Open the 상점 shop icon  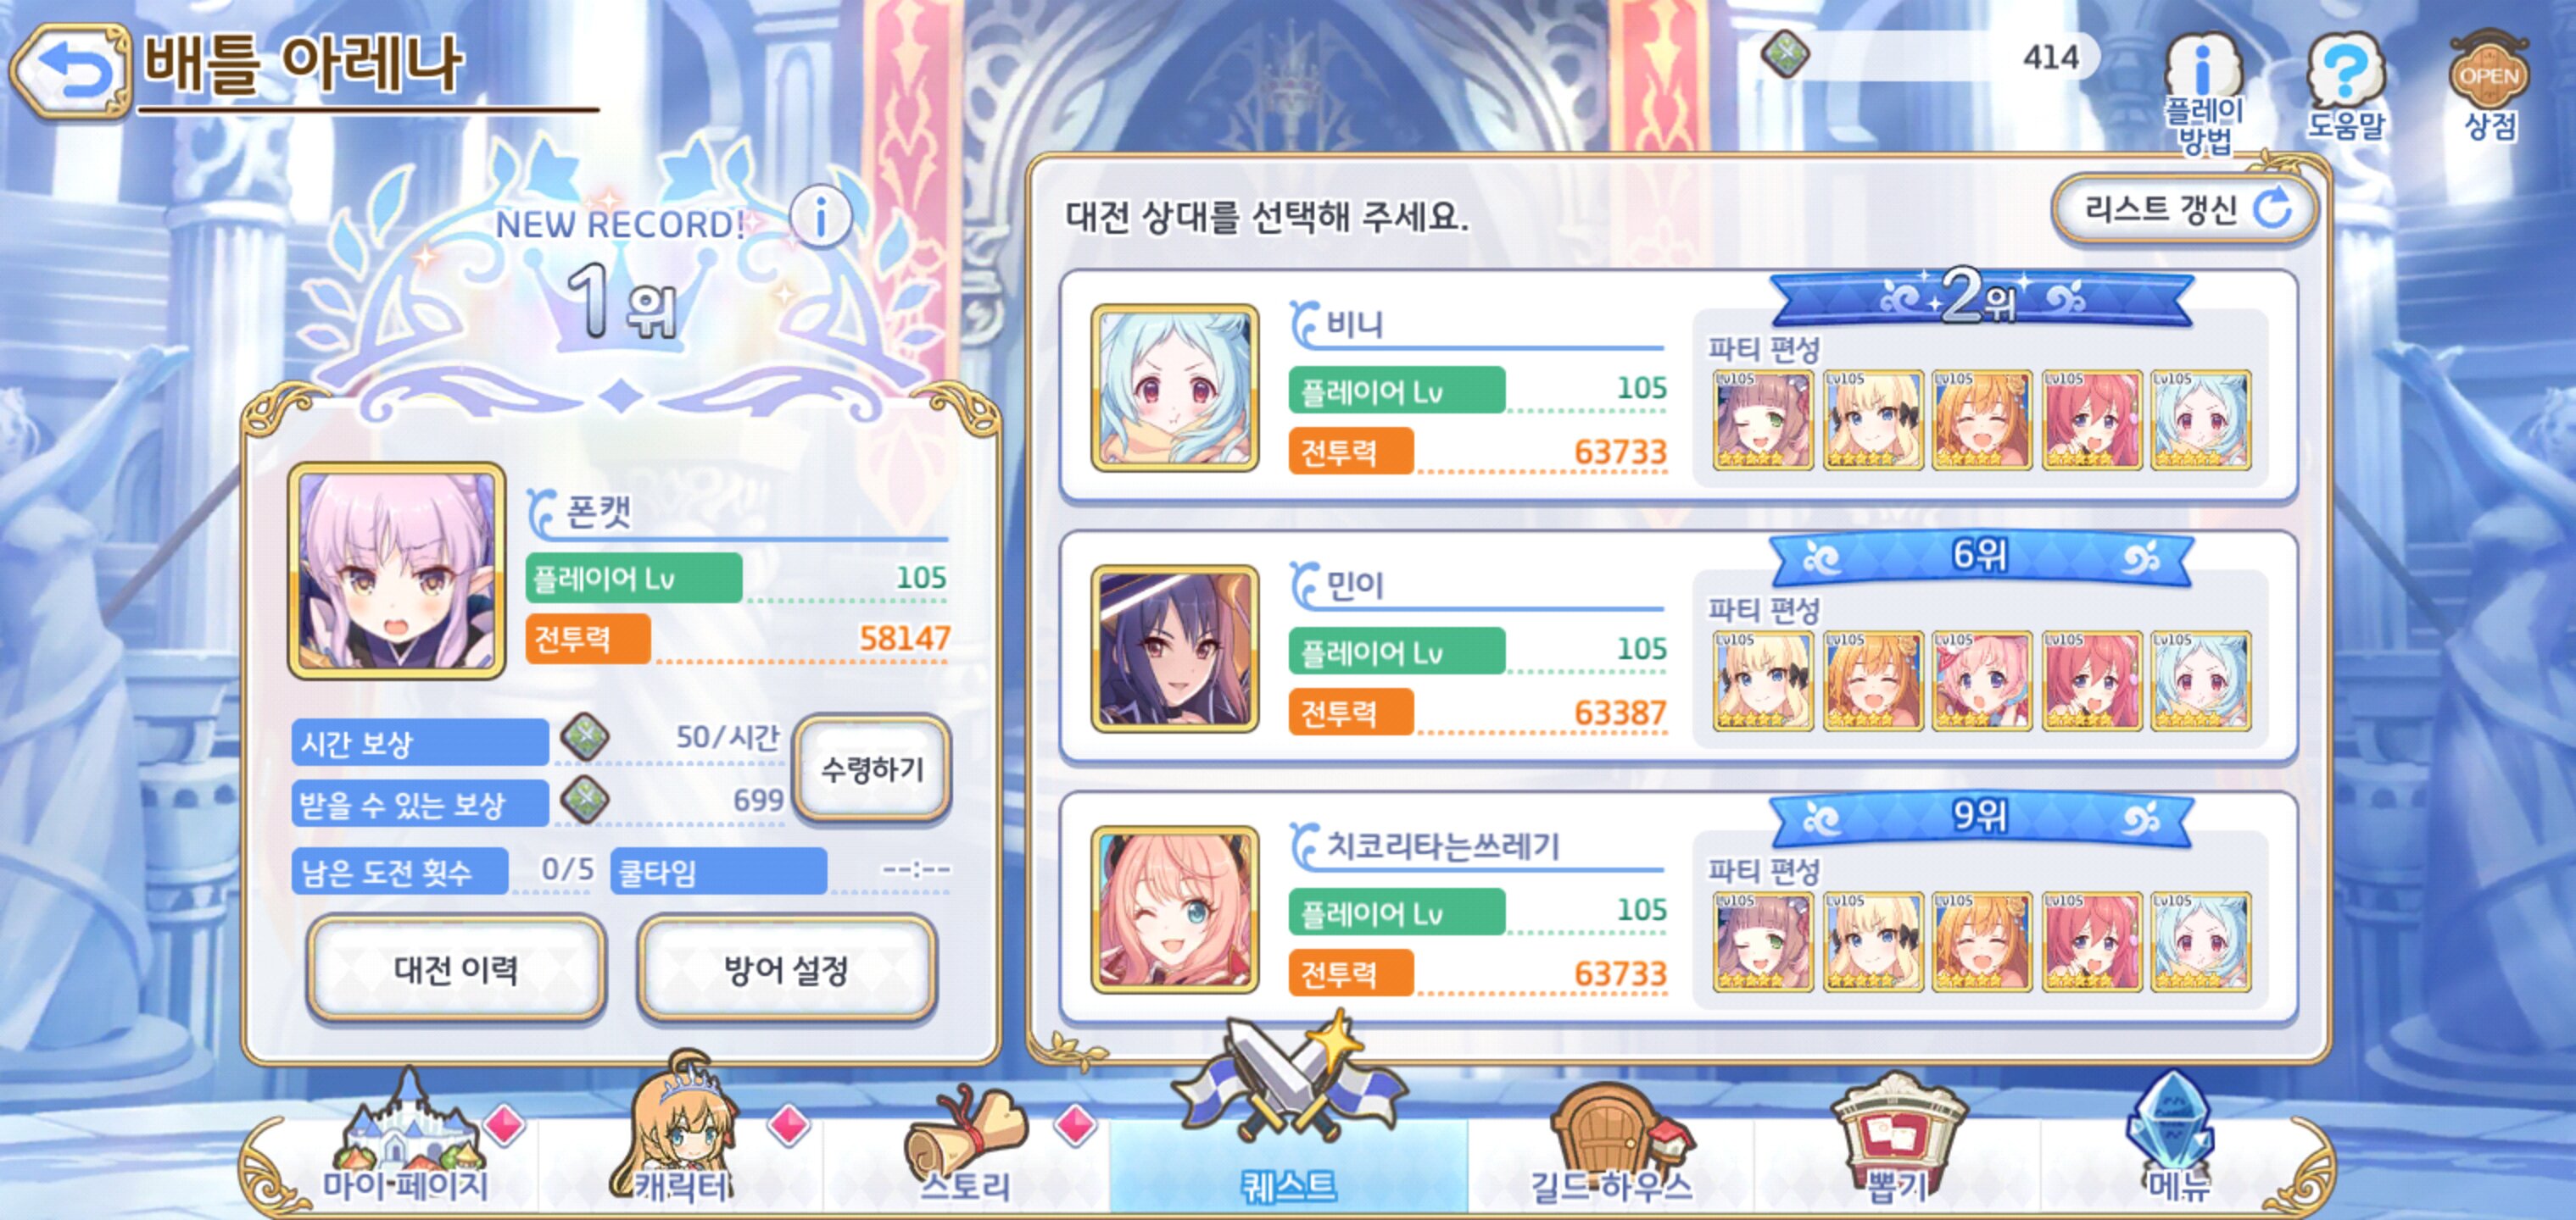click(2489, 88)
